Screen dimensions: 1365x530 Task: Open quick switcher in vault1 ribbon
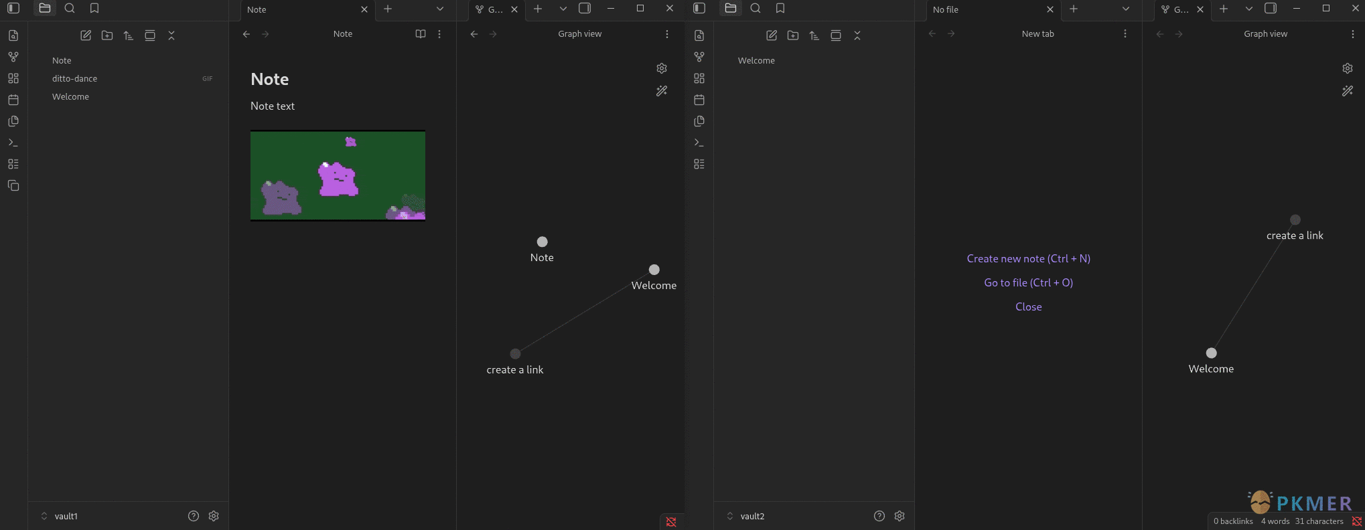13,35
